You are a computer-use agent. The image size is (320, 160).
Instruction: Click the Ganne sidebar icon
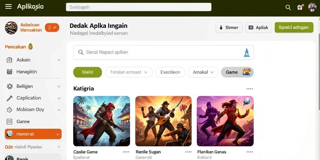coord(10,122)
